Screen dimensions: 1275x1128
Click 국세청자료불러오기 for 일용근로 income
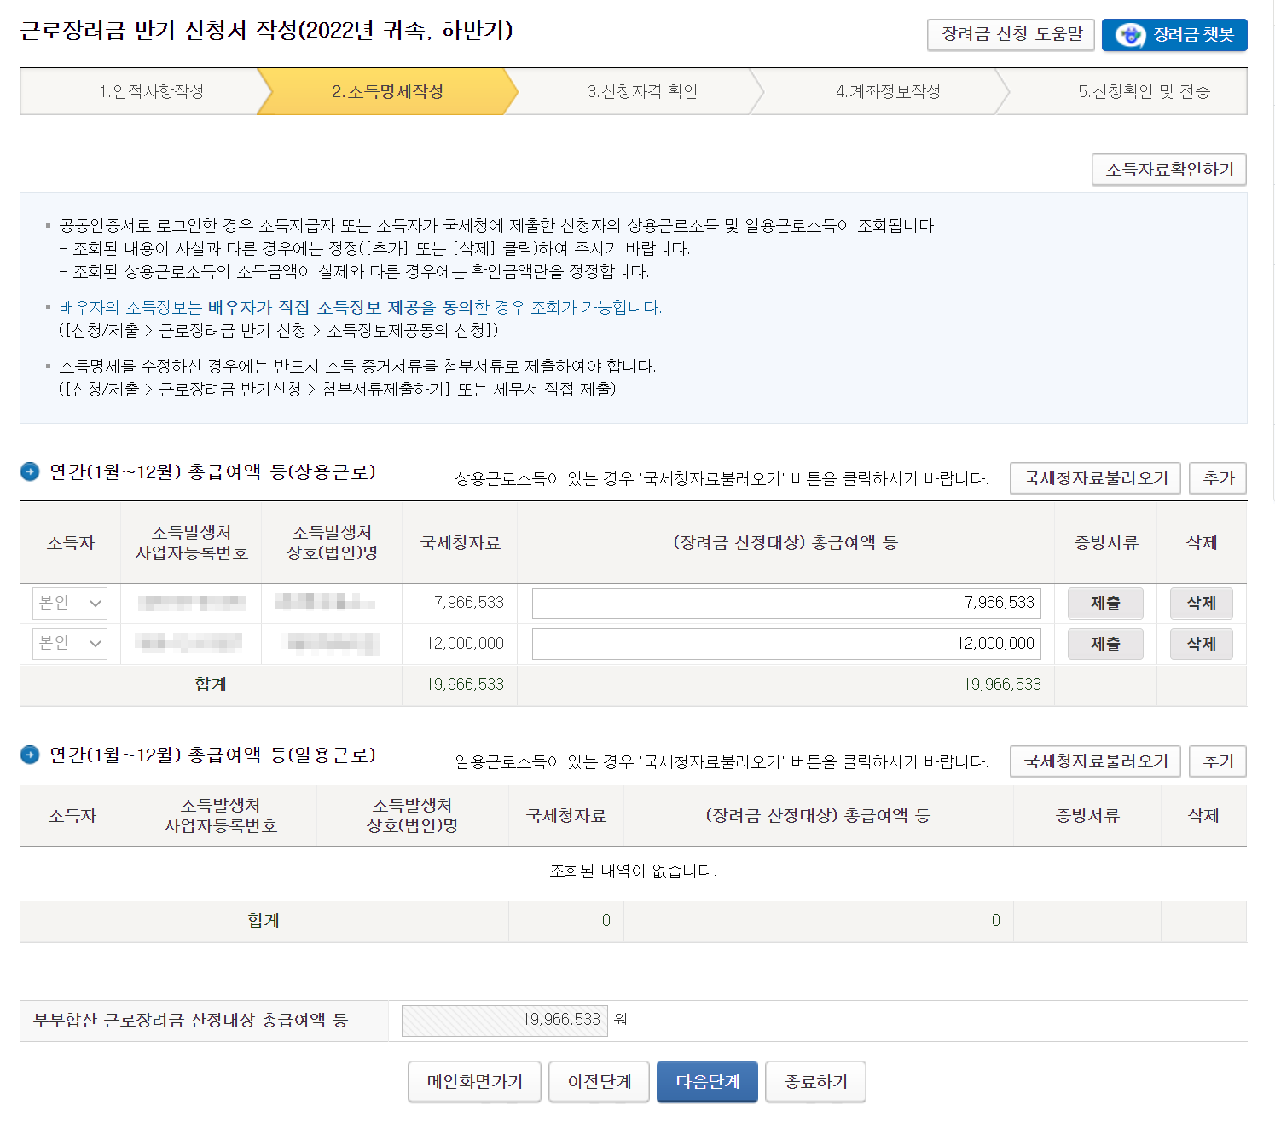coord(1095,761)
